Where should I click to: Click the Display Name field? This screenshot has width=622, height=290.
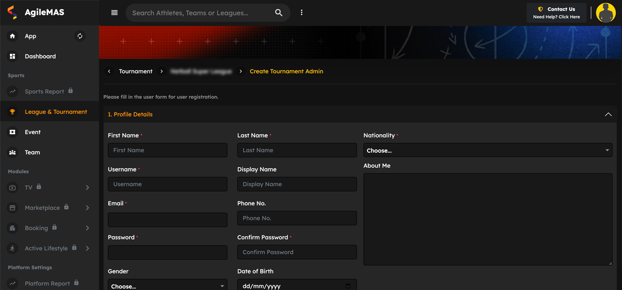click(297, 184)
